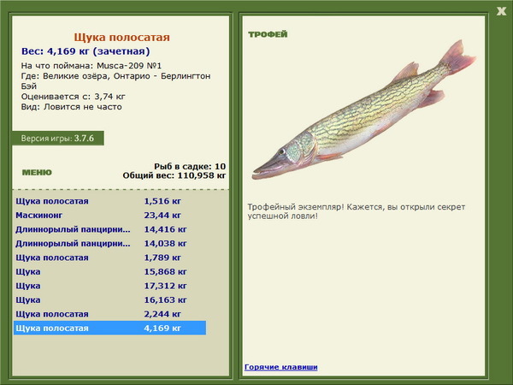This screenshot has width=513, height=385.
Task: Select the Щука 17,312 кг row
Action: click(x=109, y=286)
